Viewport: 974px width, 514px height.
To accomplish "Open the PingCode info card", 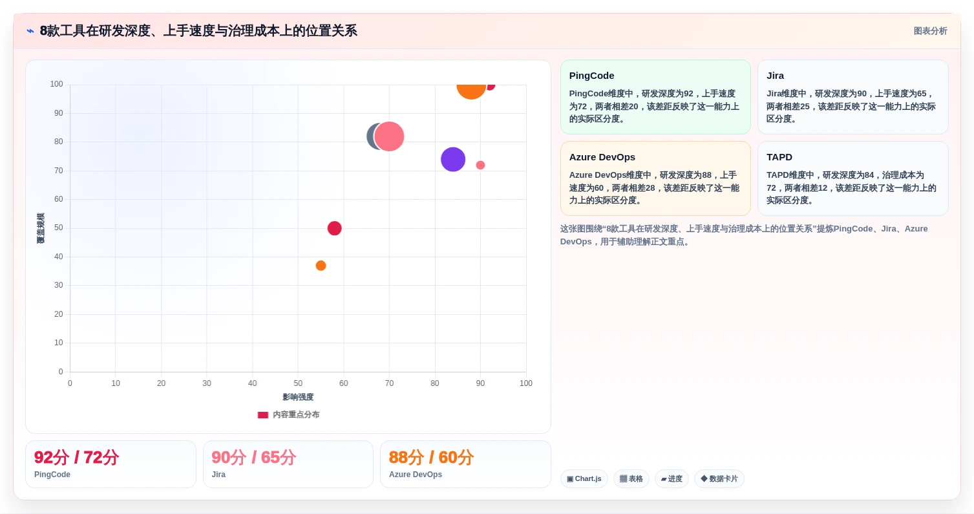I will click(x=655, y=97).
